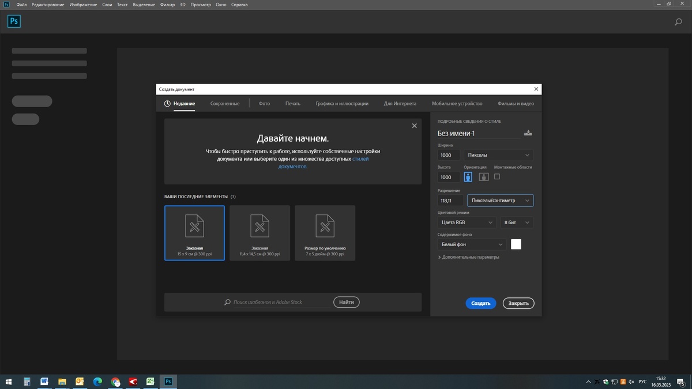Open the Редактирование menu
This screenshot has width=692, height=389.
tap(48, 5)
